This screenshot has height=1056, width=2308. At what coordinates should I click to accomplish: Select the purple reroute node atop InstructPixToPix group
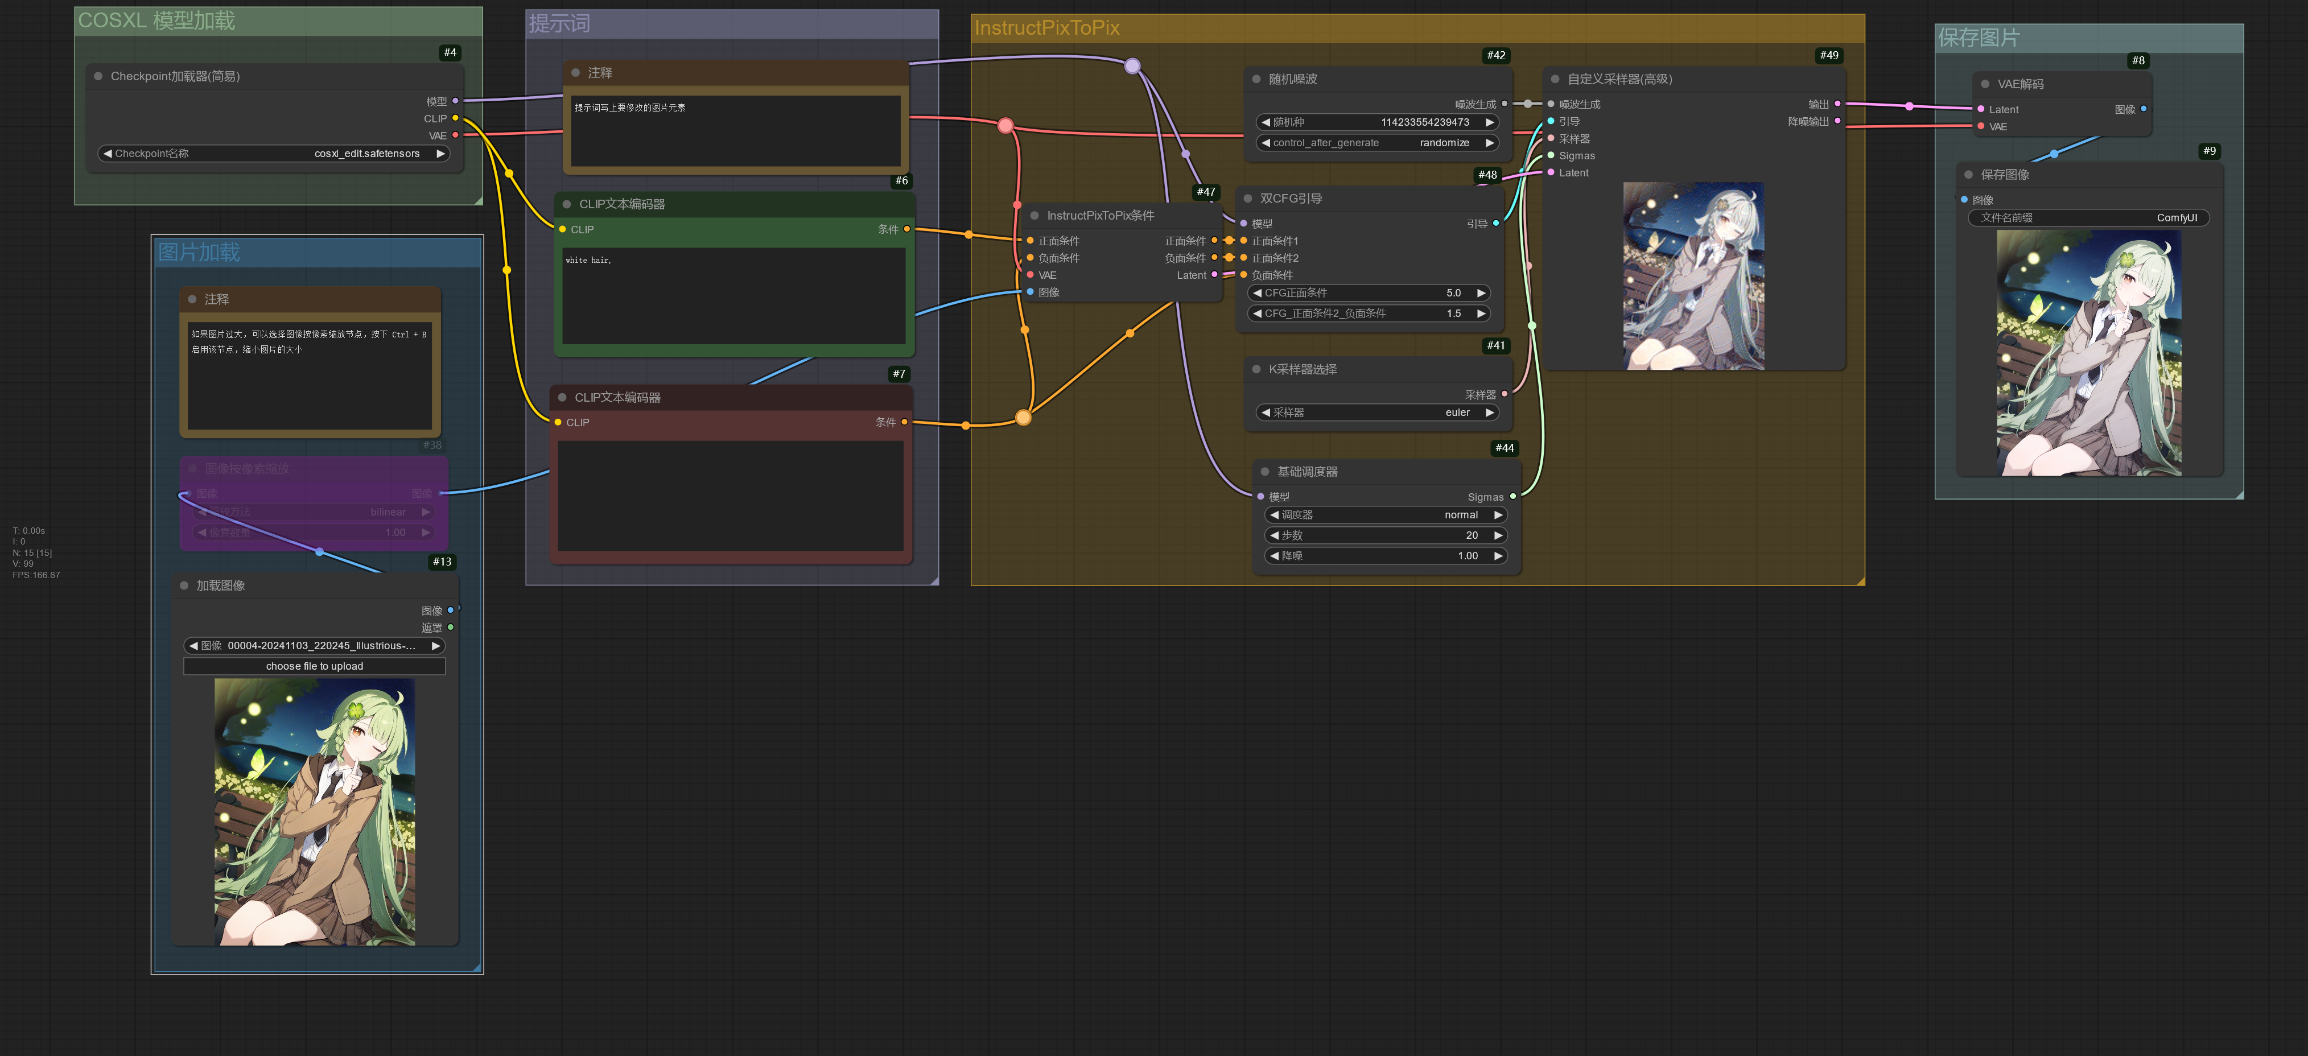pyautogui.click(x=1132, y=66)
